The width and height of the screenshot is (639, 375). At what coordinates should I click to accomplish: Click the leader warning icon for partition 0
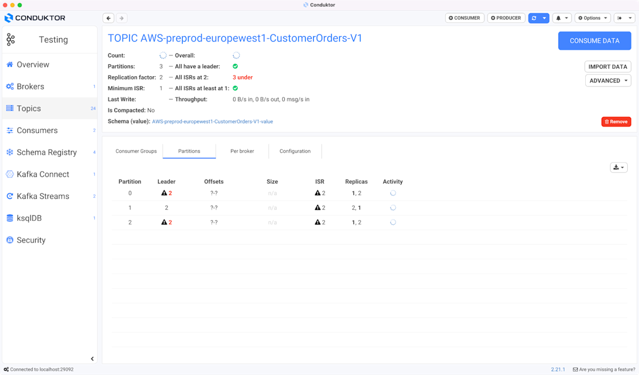[x=164, y=193]
